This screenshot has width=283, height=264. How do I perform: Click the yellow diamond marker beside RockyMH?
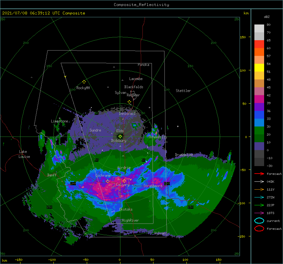(84, 82)
